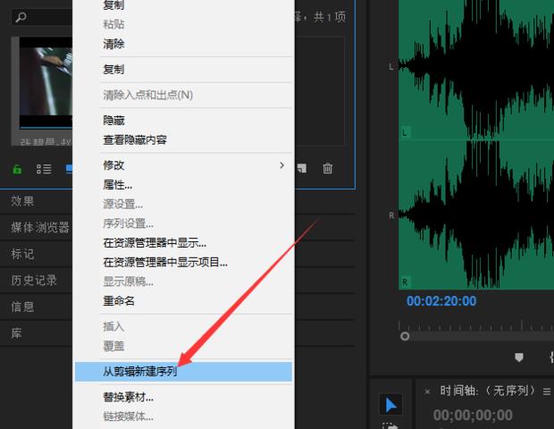The height and width of the screenshot is (429, 554).
Task: Expand the 修改 submenu arrow
Action: (281, 165)
